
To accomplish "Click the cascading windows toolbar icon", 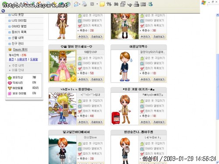I will click(123, 4).
